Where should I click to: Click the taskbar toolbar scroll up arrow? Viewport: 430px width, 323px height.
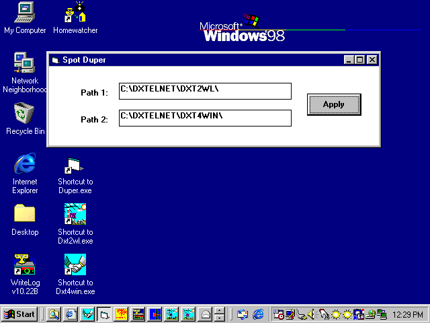220,311
